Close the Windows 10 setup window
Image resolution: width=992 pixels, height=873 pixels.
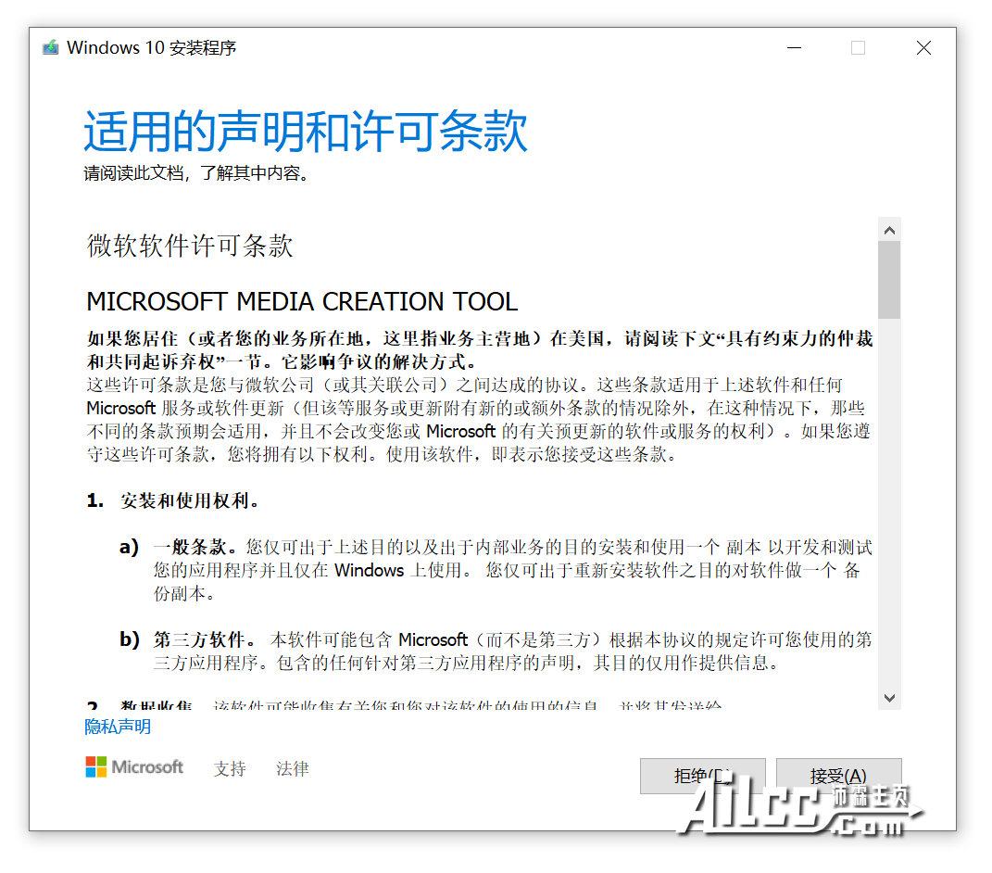(x=923, y=47)
